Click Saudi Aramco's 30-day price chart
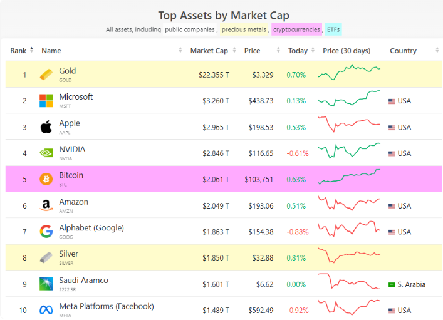The width and height of the screenshot is (443, 320). [x=349, y=281]
